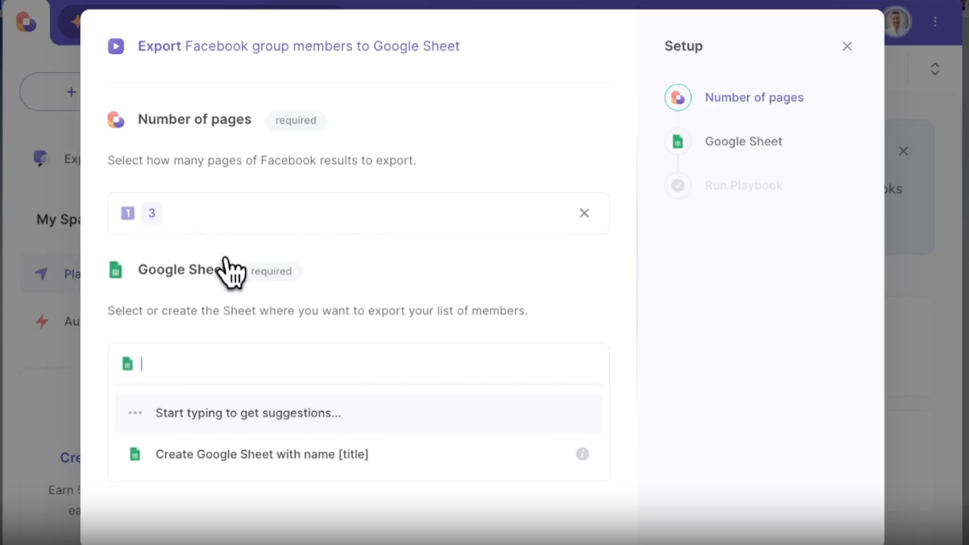Open the three-dot menu in top bar

coord(935,22)
